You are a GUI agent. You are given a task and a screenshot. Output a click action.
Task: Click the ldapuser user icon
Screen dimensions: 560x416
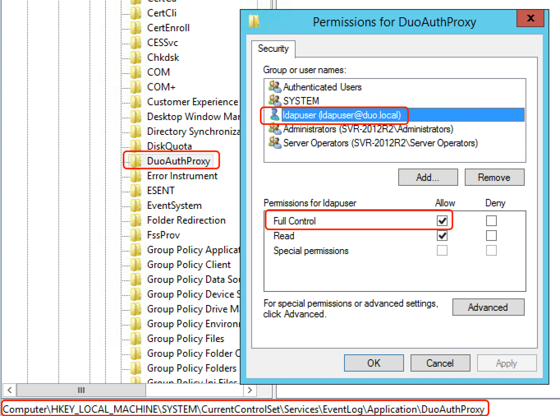[274, 115]
